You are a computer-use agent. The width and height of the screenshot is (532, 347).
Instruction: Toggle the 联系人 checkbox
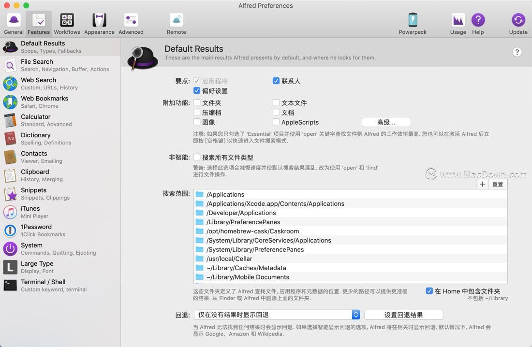click(x=276, y=81)
